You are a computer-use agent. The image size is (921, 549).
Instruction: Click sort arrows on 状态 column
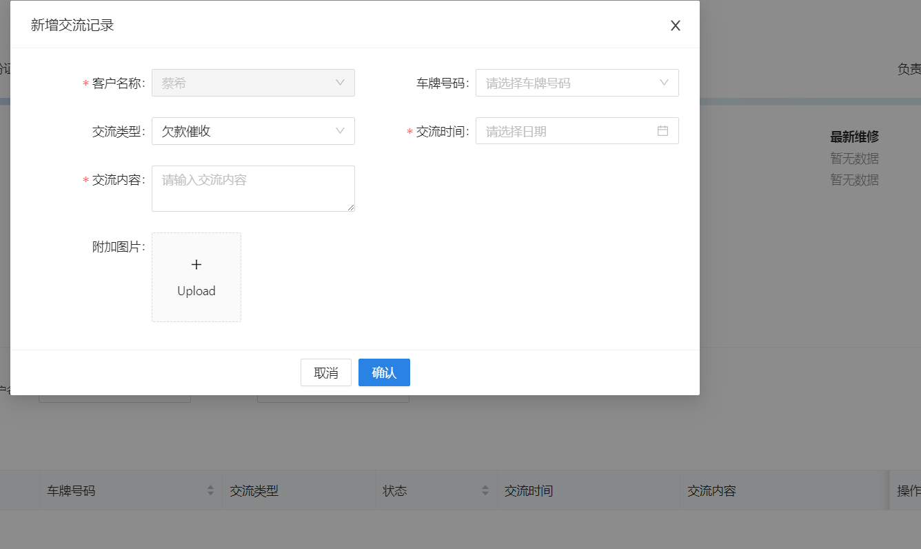[485, 490]
